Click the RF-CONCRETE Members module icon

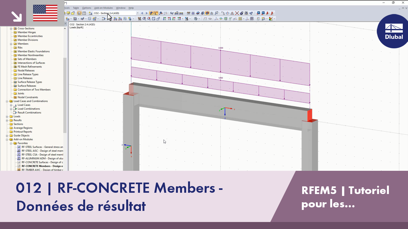tap(19, 166)
